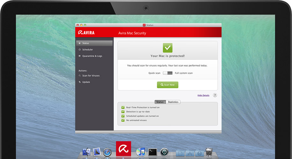Click the Avira logo in red header

[x=86, y=33]
